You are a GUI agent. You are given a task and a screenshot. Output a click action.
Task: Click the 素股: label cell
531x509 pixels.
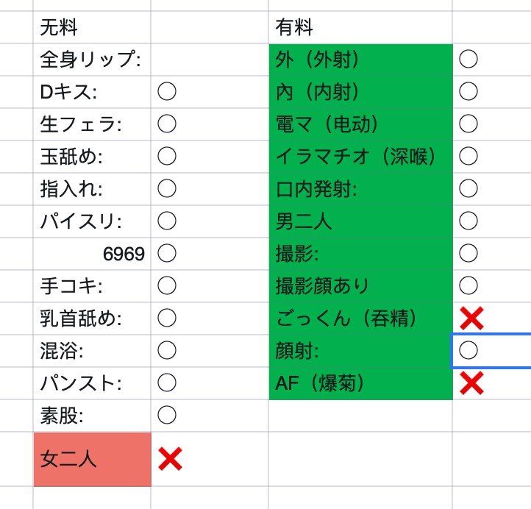pyautogui.click(x=92, y=416)
